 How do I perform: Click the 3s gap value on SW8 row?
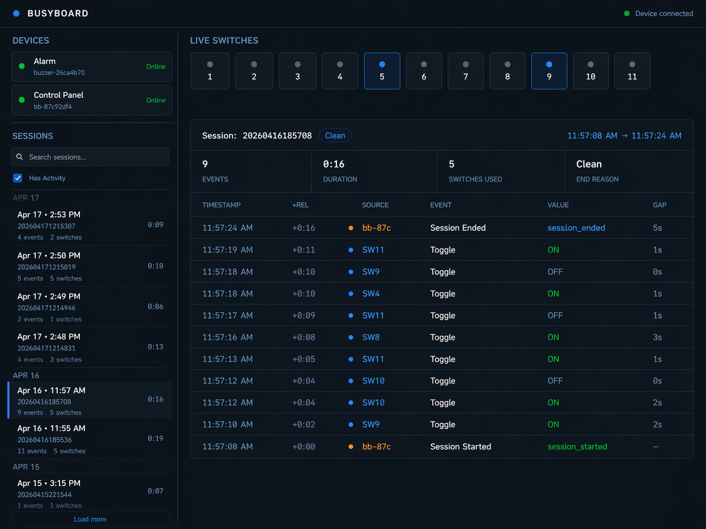[657, 337]
